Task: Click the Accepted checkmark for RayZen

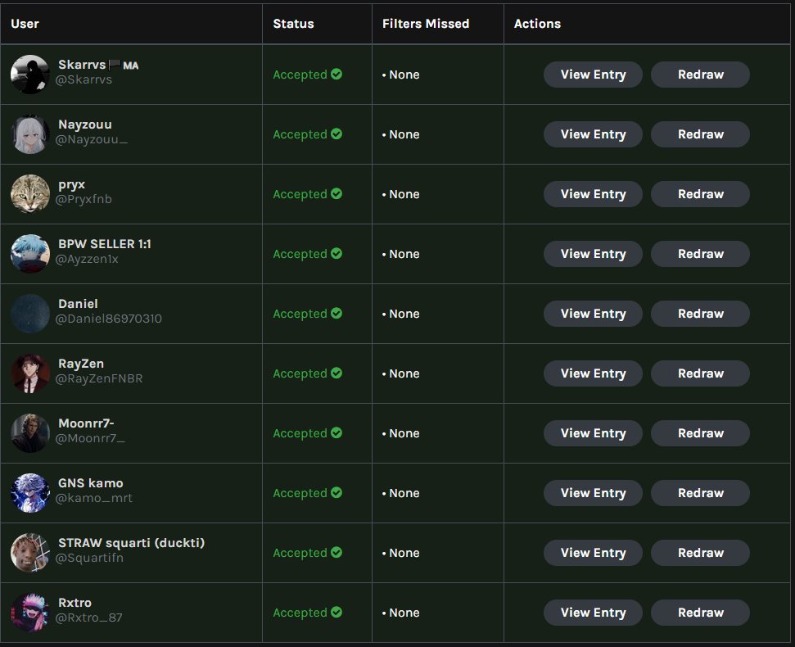Action: (337, 373)
